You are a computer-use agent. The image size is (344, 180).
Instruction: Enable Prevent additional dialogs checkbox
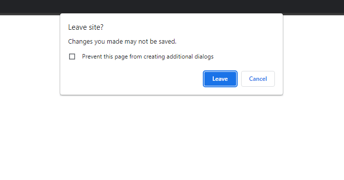click(72, 57)
